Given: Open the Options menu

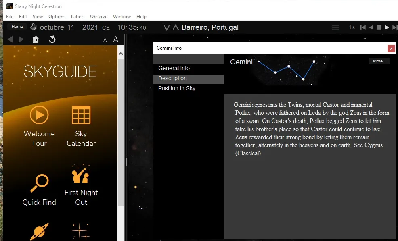Looking at the screenshot, I should pos(57,17).
